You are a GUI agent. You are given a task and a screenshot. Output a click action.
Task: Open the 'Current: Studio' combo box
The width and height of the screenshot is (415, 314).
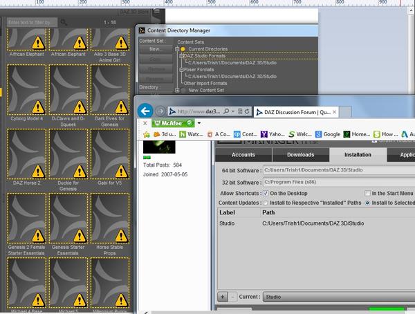tap(339, 297)
